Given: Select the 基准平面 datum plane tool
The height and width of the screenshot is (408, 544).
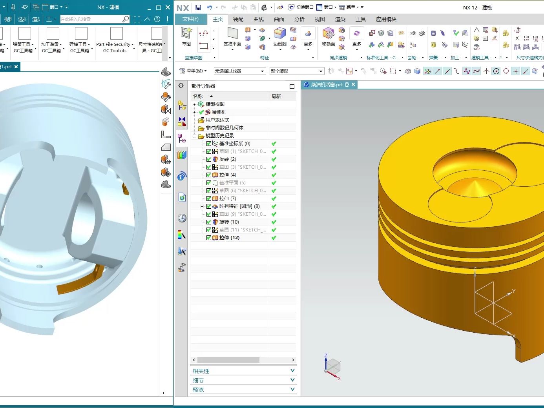Looking at the screenshot, I should [232, 34].
